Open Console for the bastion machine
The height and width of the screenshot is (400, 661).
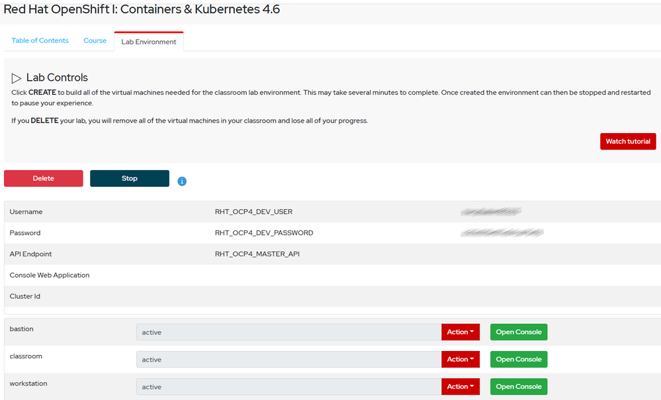(519, 332)
